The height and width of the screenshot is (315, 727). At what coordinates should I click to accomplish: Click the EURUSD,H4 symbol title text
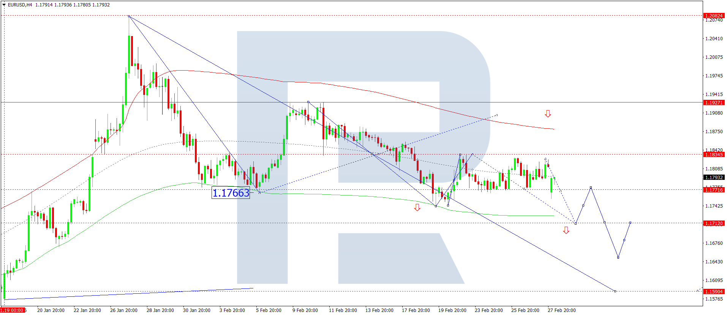pyautogui.click(x=20, y=5)
